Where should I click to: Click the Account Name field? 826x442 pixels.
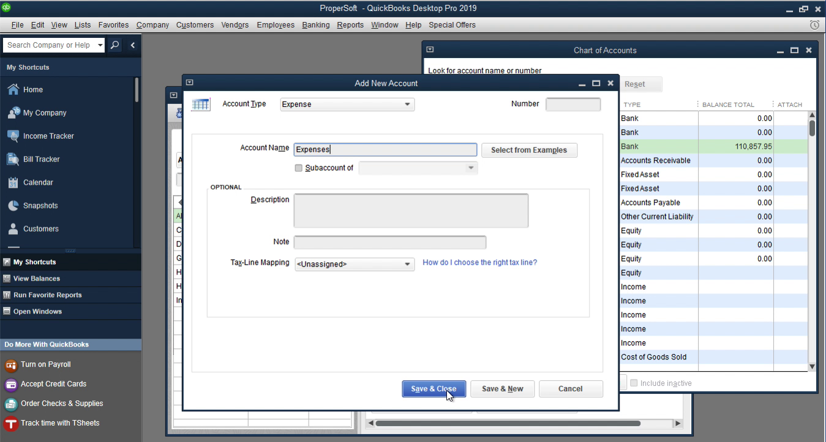click(385, 150)
